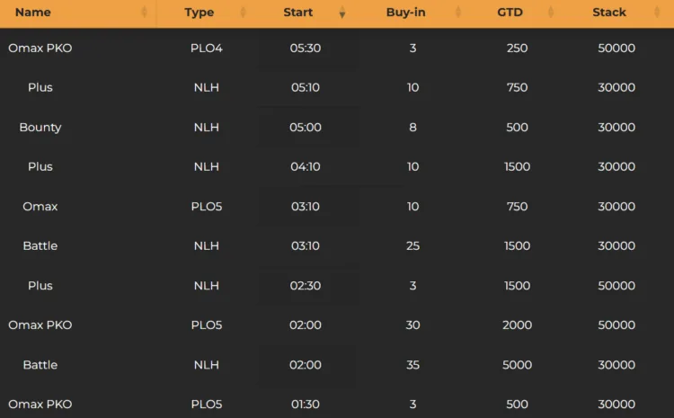Click GTD 5000 cell
674x418 pixels.
(x=517, y=365)
